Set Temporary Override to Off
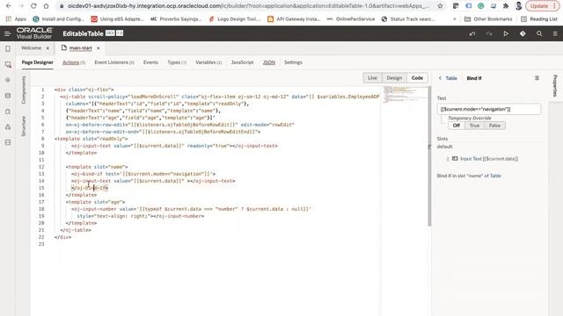This screenshot has height=316, width=563. pos(456,126)
